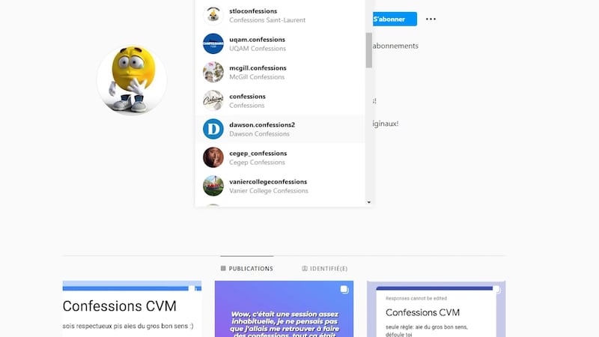Open the yellow emoji profile picture

pyautogui.click(x=132, y=80)
